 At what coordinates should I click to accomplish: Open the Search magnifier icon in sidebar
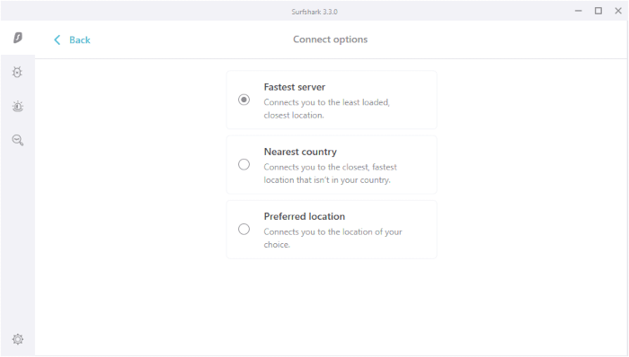point(18,140)
